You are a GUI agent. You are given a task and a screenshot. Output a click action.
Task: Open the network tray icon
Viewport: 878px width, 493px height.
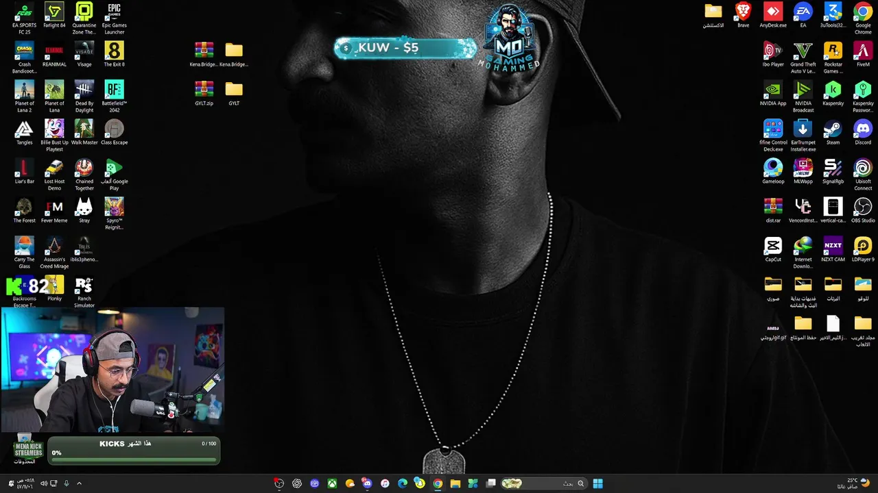(54, 483)
